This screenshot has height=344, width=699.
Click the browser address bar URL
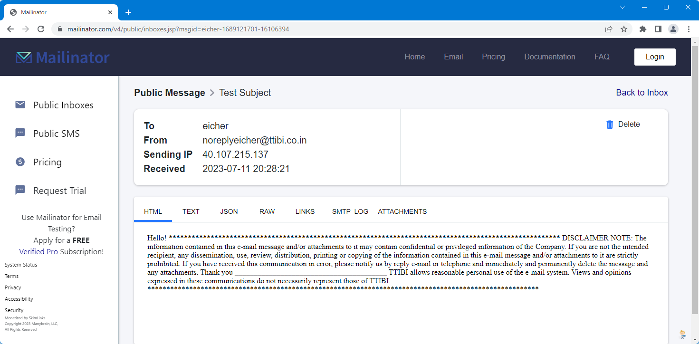178,29
